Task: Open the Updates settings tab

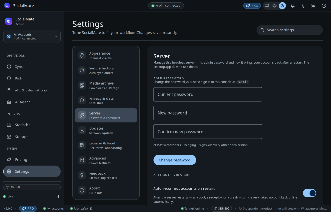Action: click(x=106, y=130)
